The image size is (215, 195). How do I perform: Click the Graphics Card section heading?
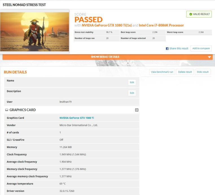click(23, 110)
